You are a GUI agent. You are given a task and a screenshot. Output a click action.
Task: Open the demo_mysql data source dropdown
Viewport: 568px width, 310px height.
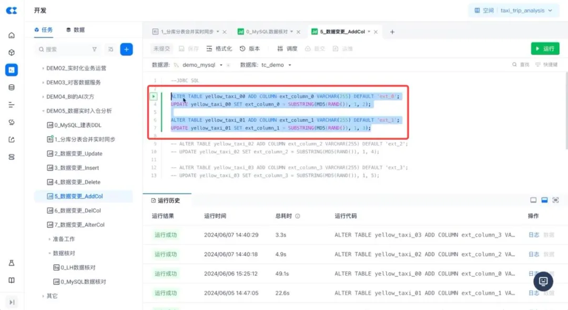tap(221, 65)
